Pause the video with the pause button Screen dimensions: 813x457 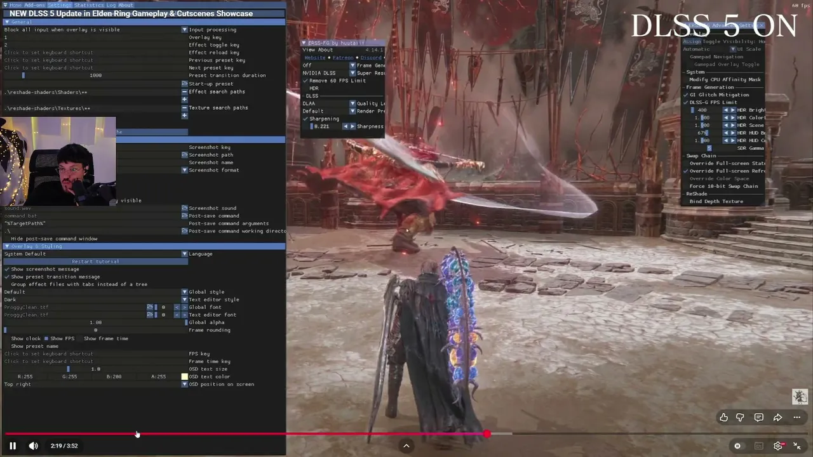click(x=13, y=446)
